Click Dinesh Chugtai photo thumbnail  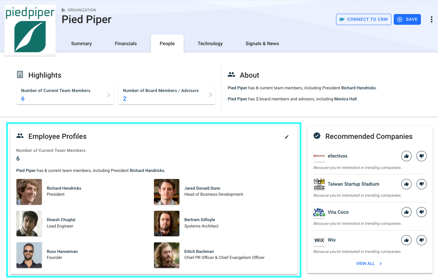click(x=29, y=223)
